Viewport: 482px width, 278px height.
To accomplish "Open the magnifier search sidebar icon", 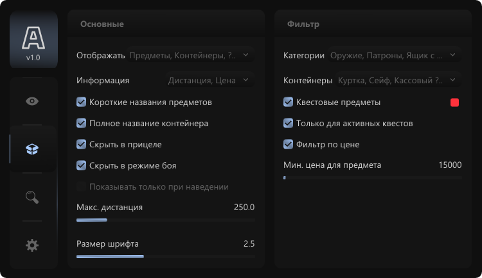I will click(x=32, y=197).
